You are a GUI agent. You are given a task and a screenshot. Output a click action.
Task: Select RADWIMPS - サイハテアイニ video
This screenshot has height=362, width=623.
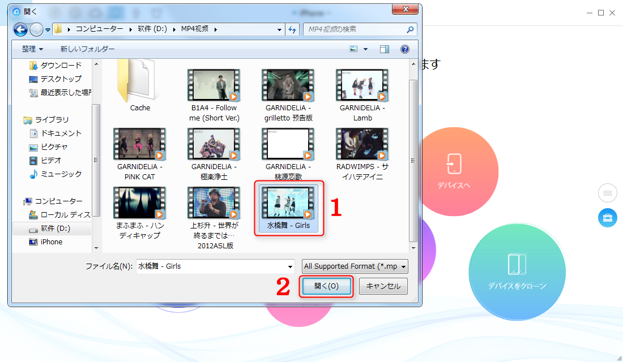click(362, 154)
